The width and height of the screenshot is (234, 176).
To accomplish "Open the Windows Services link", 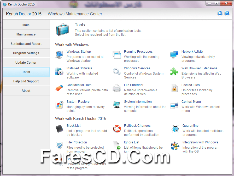I will [137, 68].
